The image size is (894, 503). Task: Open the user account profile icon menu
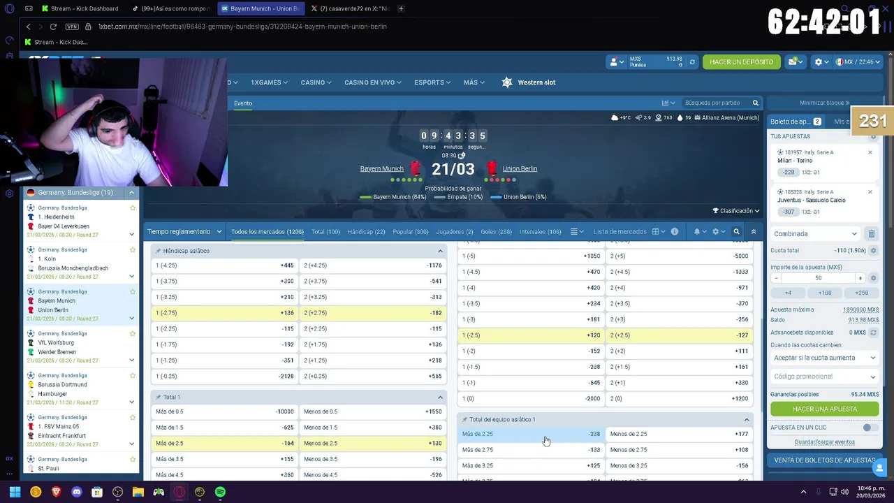coord(616,61)
